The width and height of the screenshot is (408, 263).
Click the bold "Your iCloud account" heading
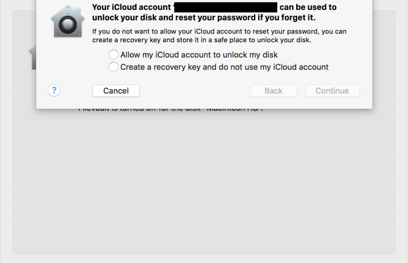[x=131, y=7]
